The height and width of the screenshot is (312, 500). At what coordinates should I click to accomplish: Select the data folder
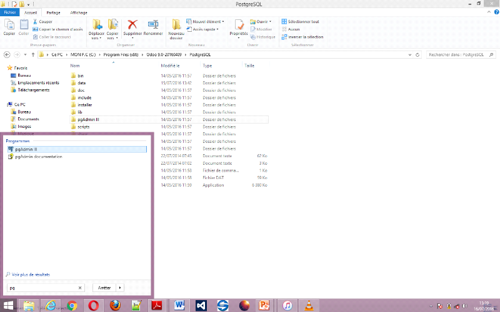tap(82, 83)
